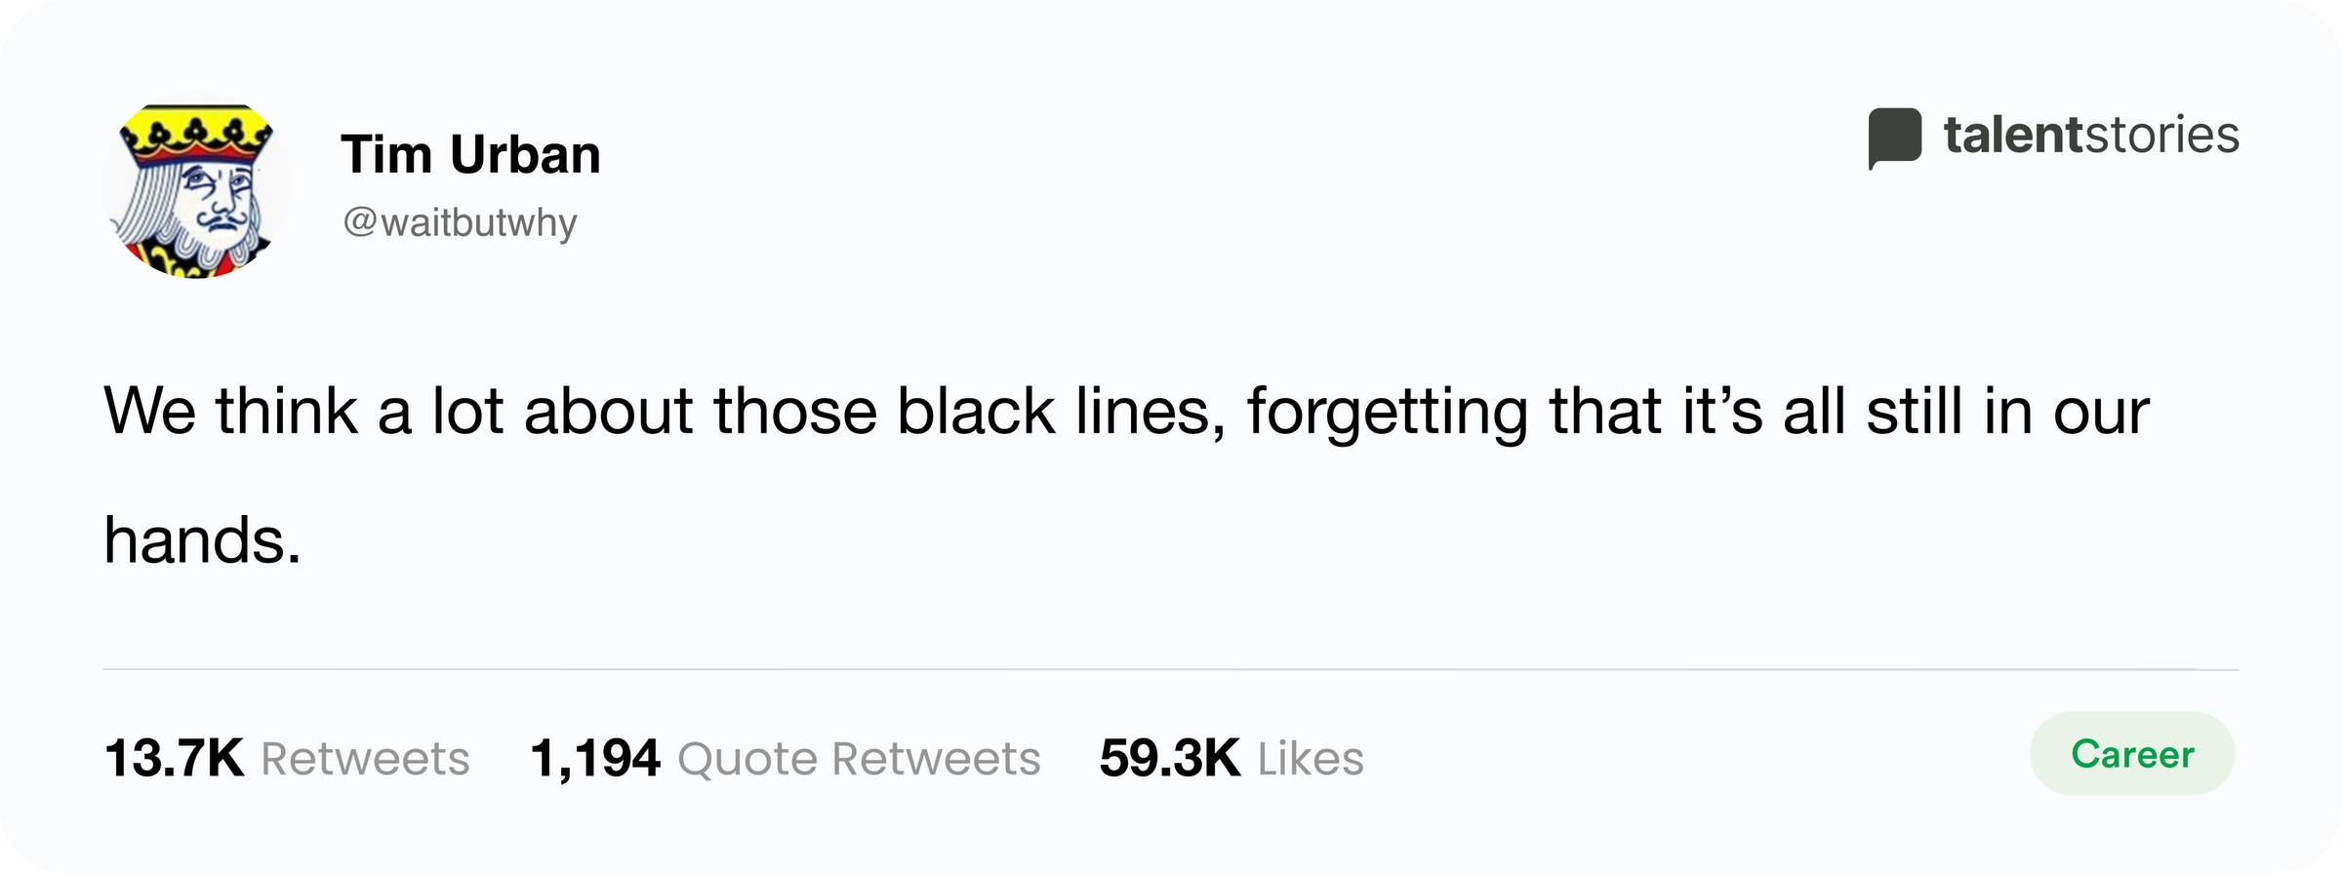
Task: Open the Retweets label
Action: coord(365,759)
